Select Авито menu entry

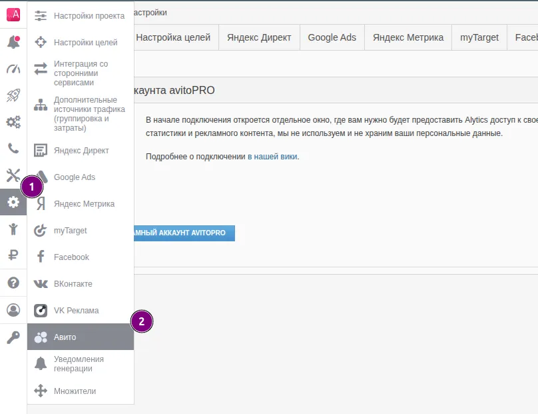pyautogui.click(x=81, y=337)
